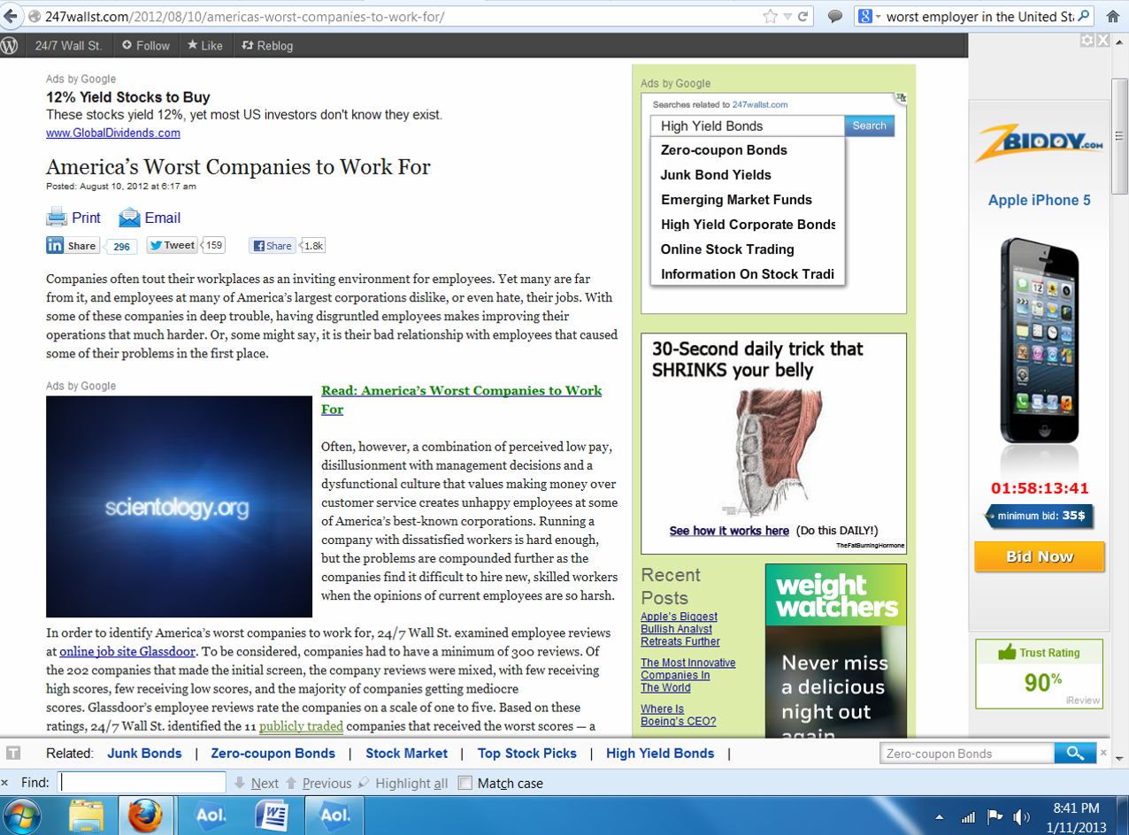Toggle Highlight all in the find bar

[403, 783]
